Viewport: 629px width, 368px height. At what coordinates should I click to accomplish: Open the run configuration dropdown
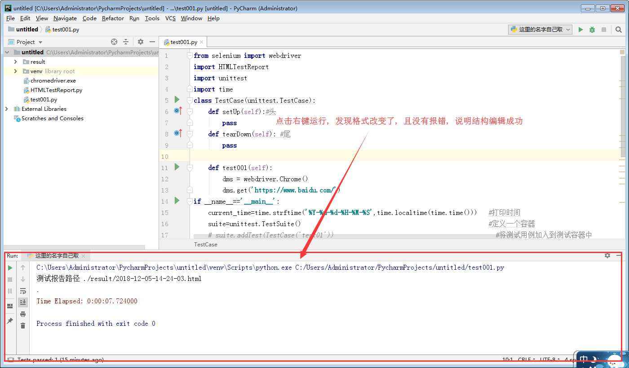(540, 30)
